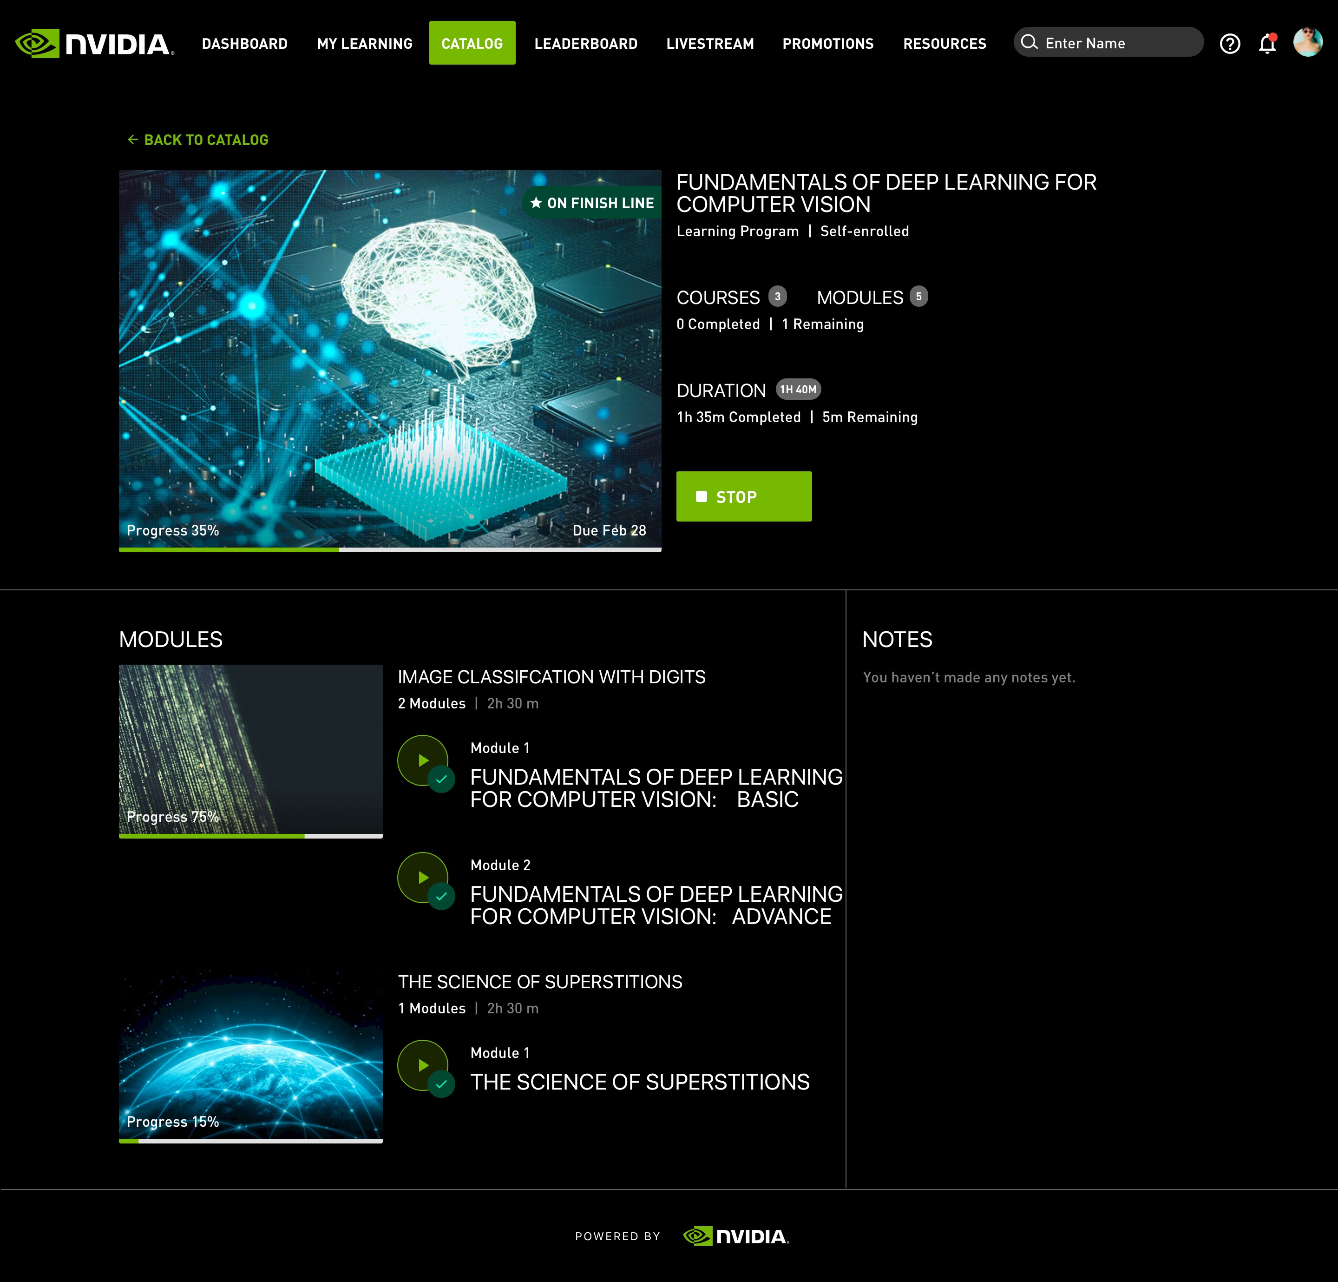Click the '1h 35m Completed' text
The width and height of the screenshot is (1338, 1282).
pyautogui.click(x=739, y=417)
